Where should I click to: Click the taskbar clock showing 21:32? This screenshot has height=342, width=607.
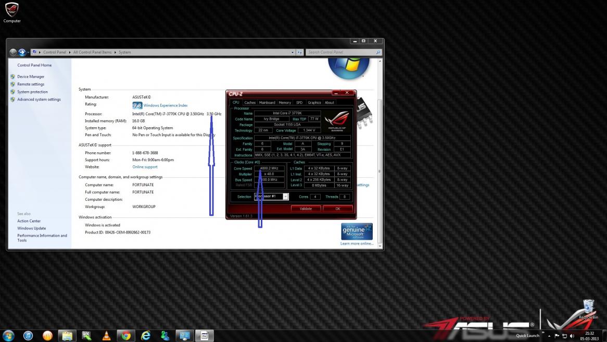tap(589, 336)
